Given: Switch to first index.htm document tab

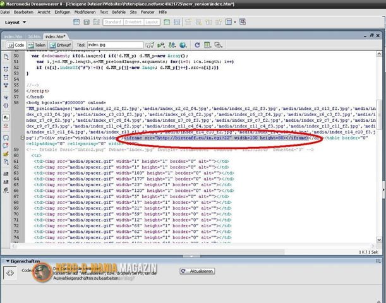Looking at the screenshot, I should 13,37.
